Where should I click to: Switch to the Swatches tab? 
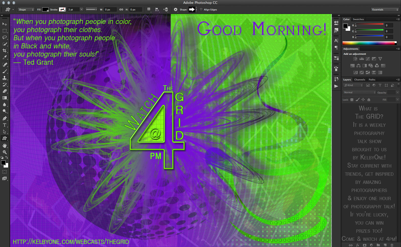pos(358,19)
